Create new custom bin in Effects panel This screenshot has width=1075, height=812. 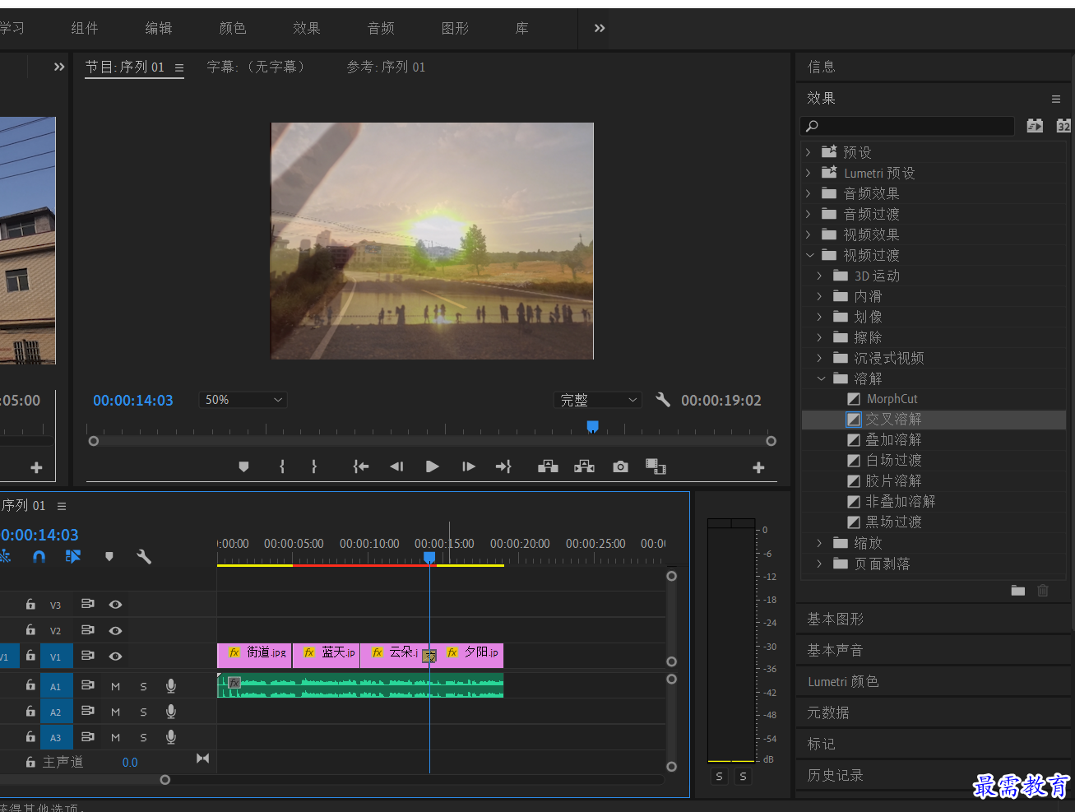tap(1018, 591)
